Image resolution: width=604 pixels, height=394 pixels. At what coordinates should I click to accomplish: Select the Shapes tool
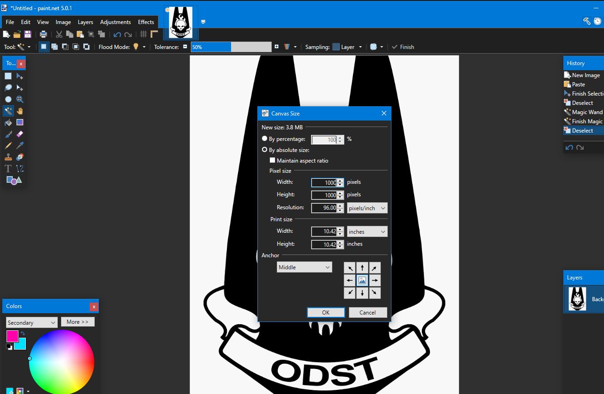tap(14, 180)
